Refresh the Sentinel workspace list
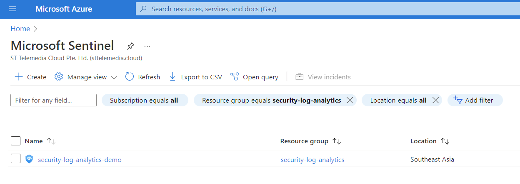 143,77
